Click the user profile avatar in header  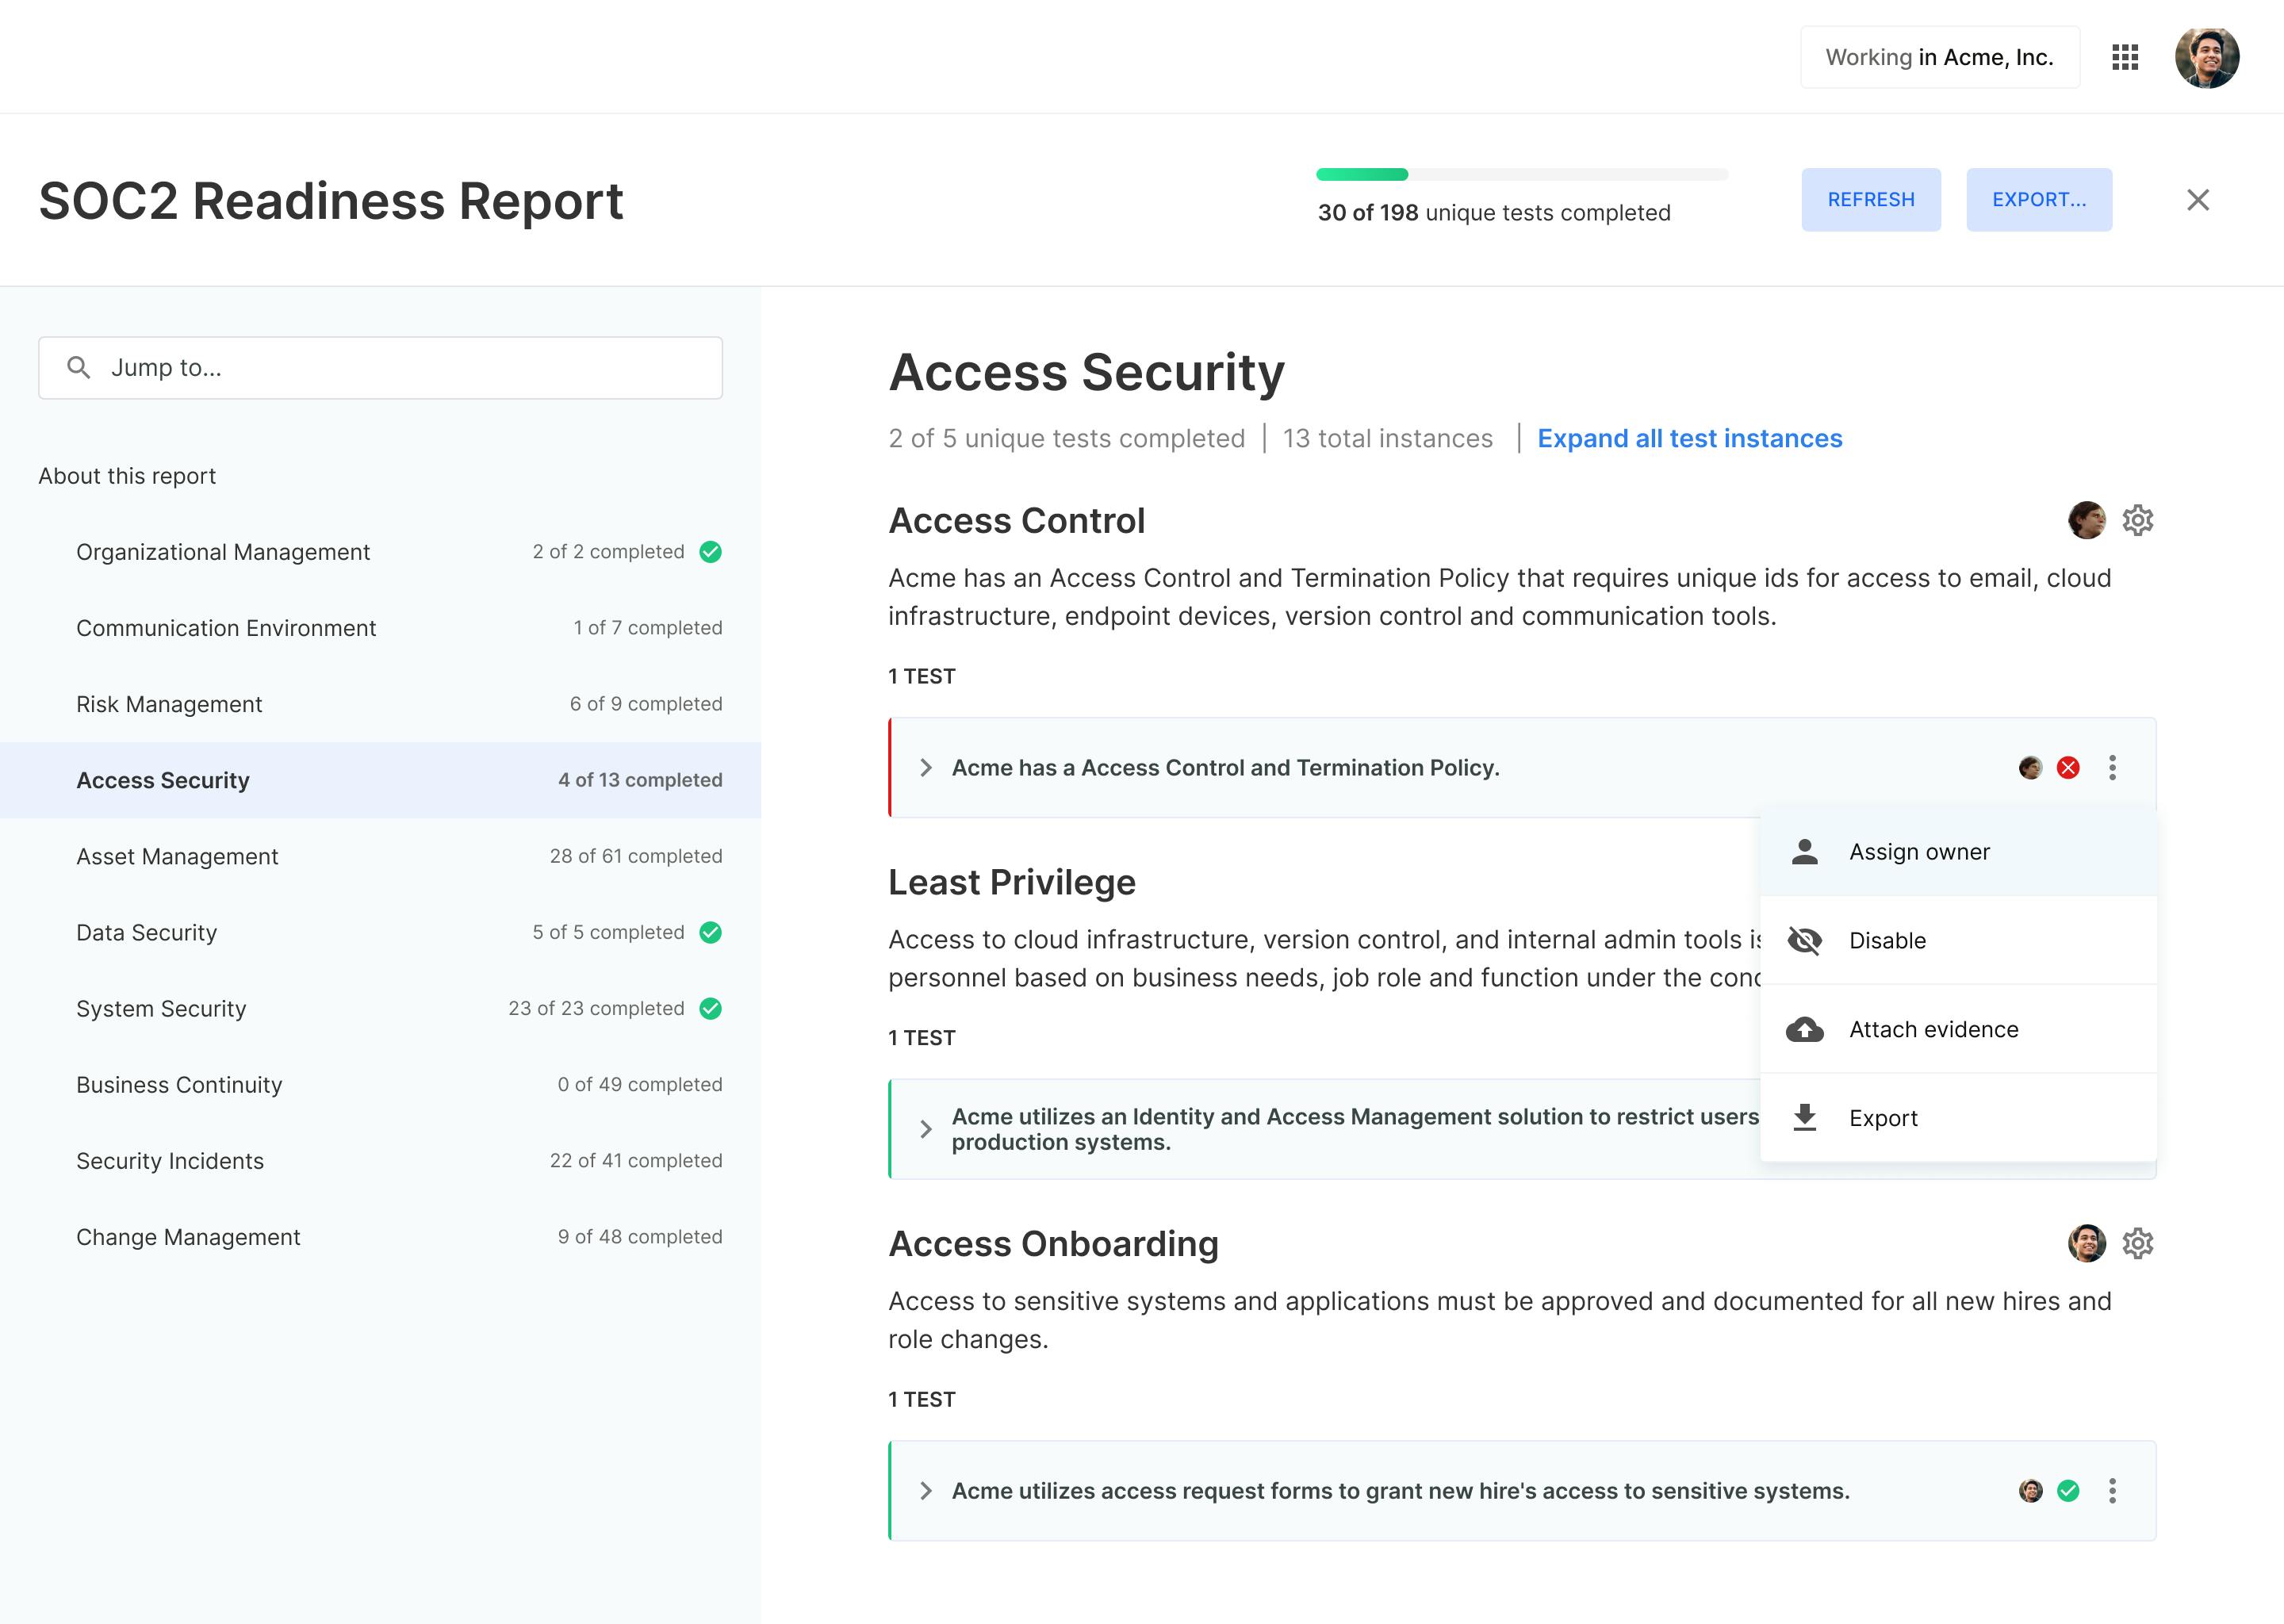tap(2206, 58)
